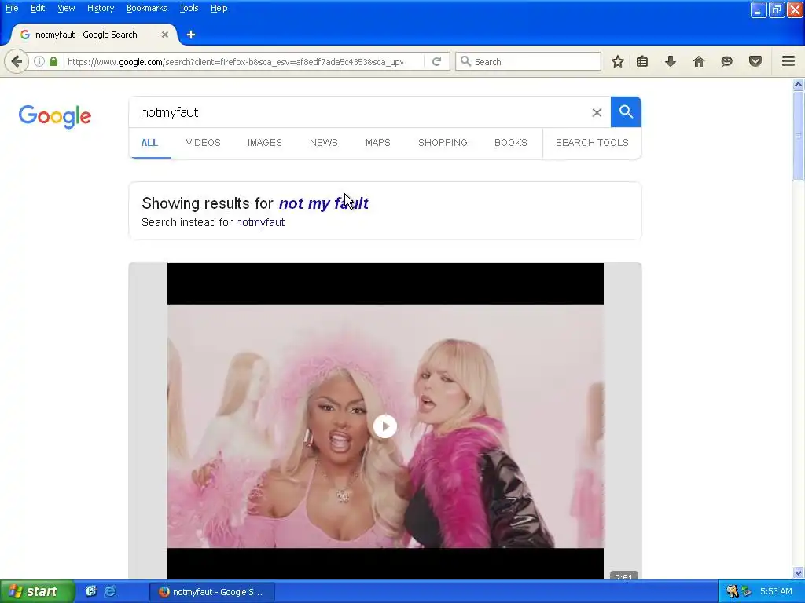Bookmark this page with the star icon
The width and height of the screenshot is (805, 603).
tap(618, 61)
